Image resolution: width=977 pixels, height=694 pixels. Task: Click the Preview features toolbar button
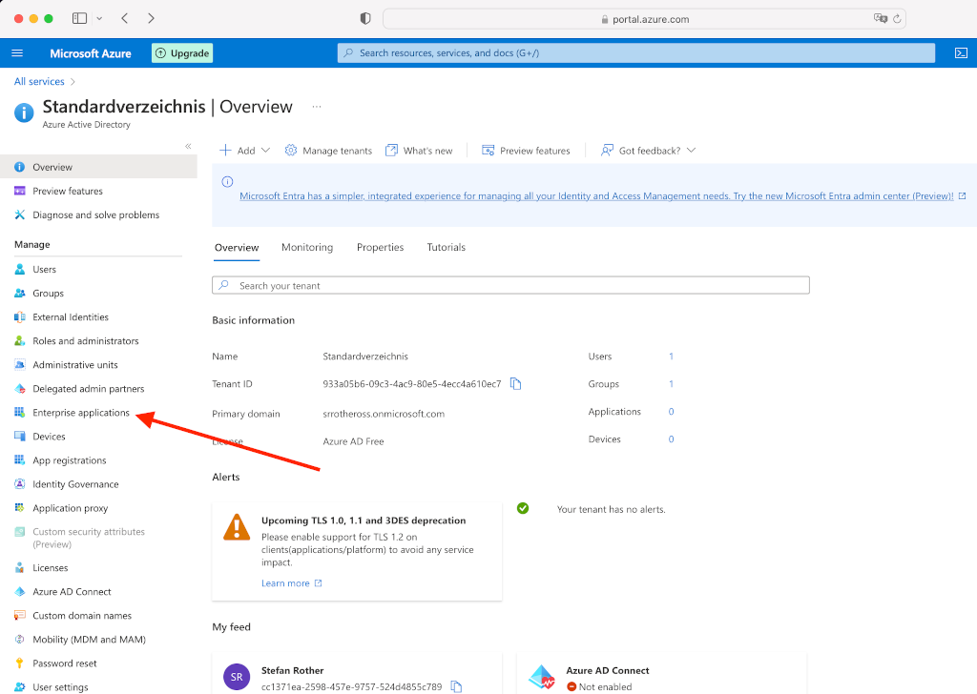526,151
